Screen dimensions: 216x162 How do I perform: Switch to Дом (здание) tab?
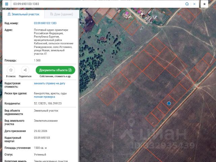click(x=61, y=14)
